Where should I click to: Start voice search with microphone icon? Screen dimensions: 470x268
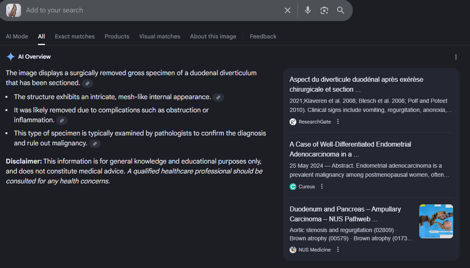[307, 10]
